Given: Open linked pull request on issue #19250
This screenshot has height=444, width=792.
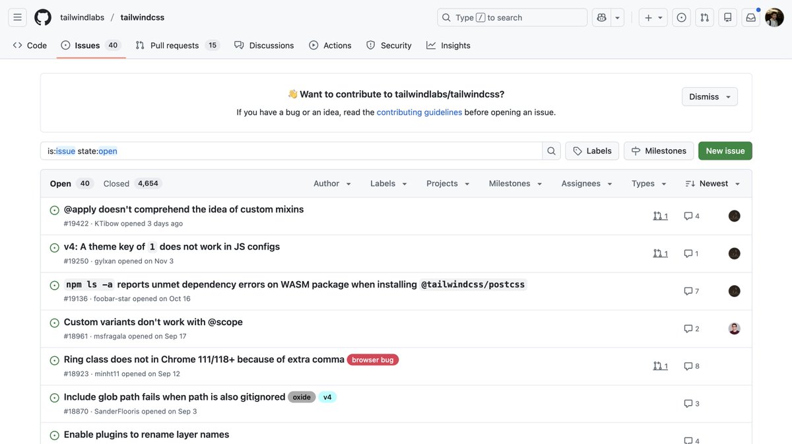Looking at the screenshot, I should coord(660,253).
